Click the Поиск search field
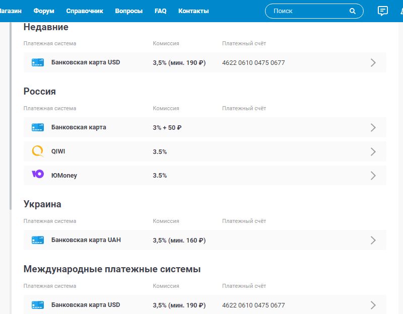Screen dimensions: 403x314 tap(307, 11)
